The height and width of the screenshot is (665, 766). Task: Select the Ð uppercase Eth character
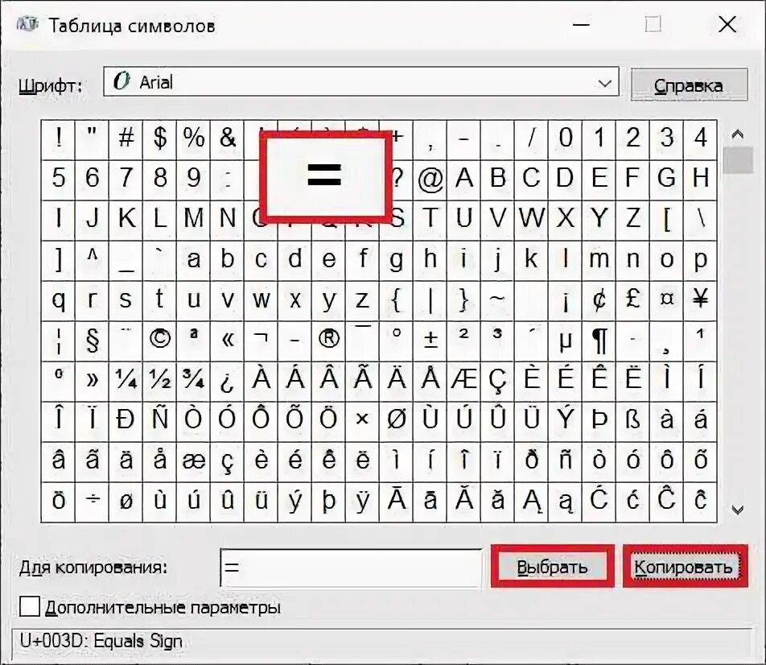pyautogui.click(x=126, y=422)
